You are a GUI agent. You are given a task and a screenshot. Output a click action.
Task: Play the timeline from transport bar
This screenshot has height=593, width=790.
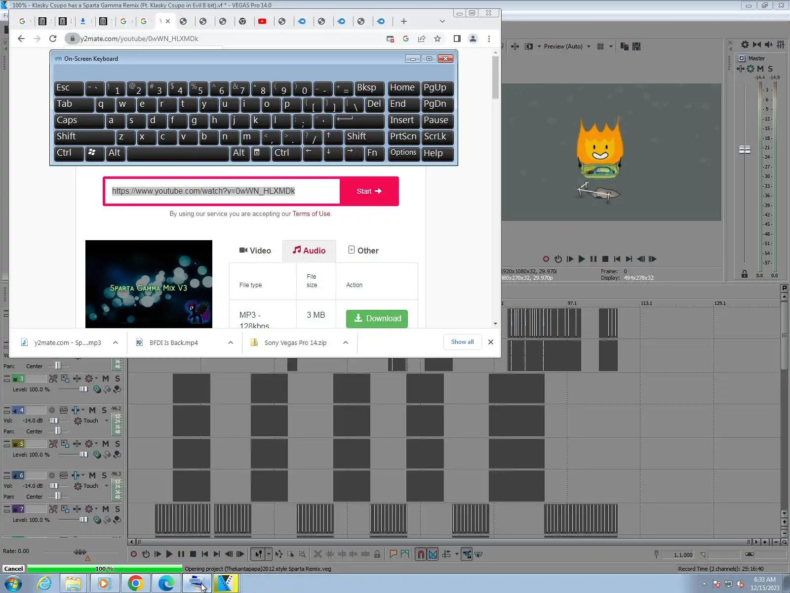coord(169,554)
